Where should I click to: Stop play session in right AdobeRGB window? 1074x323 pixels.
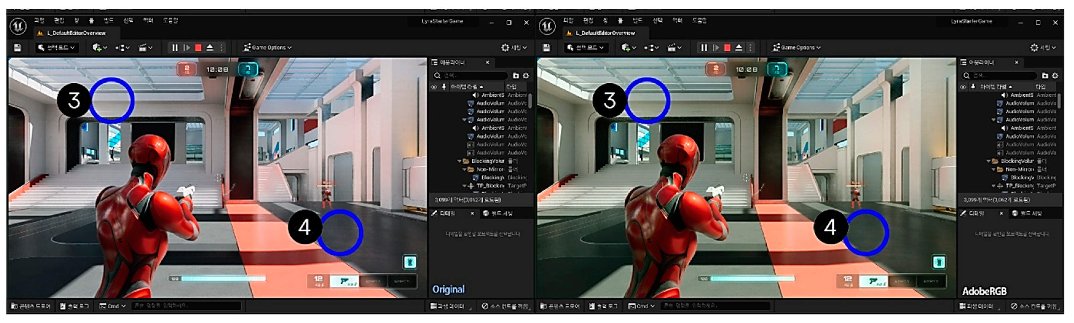727,48
